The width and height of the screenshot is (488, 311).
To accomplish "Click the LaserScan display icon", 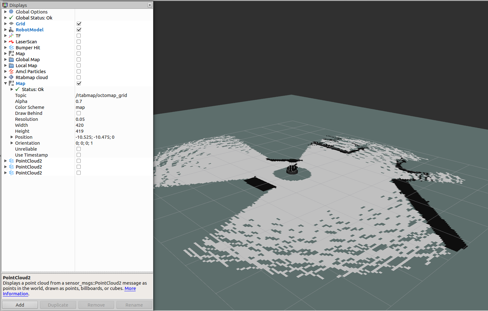I will 11,41.
